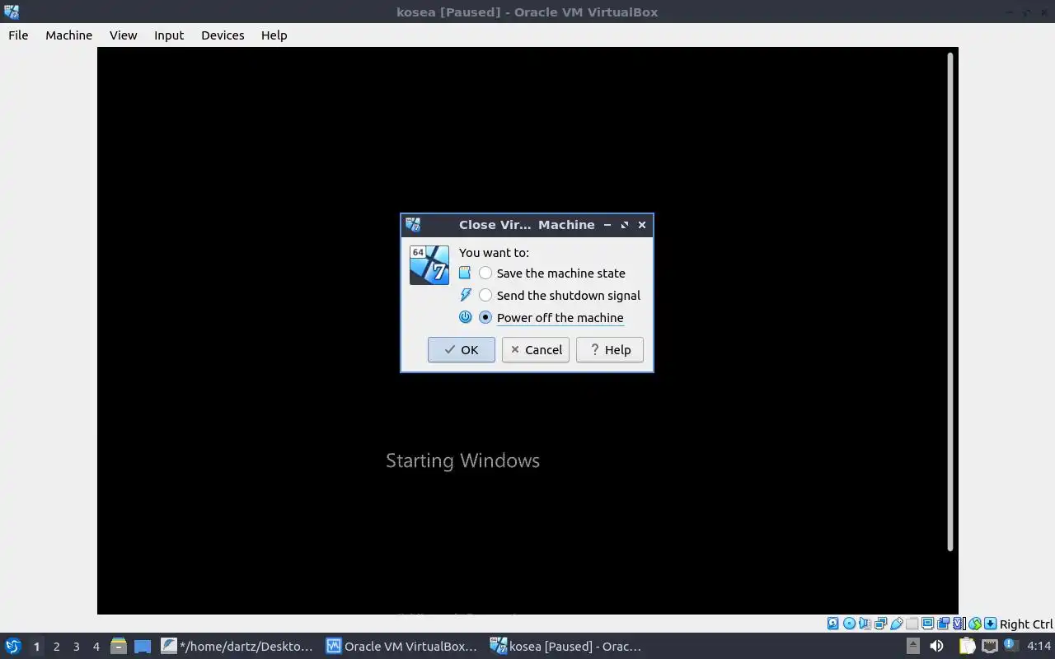Switch to workspace 3
Viewport: 1055px width, 659px height.
[76, 646]
